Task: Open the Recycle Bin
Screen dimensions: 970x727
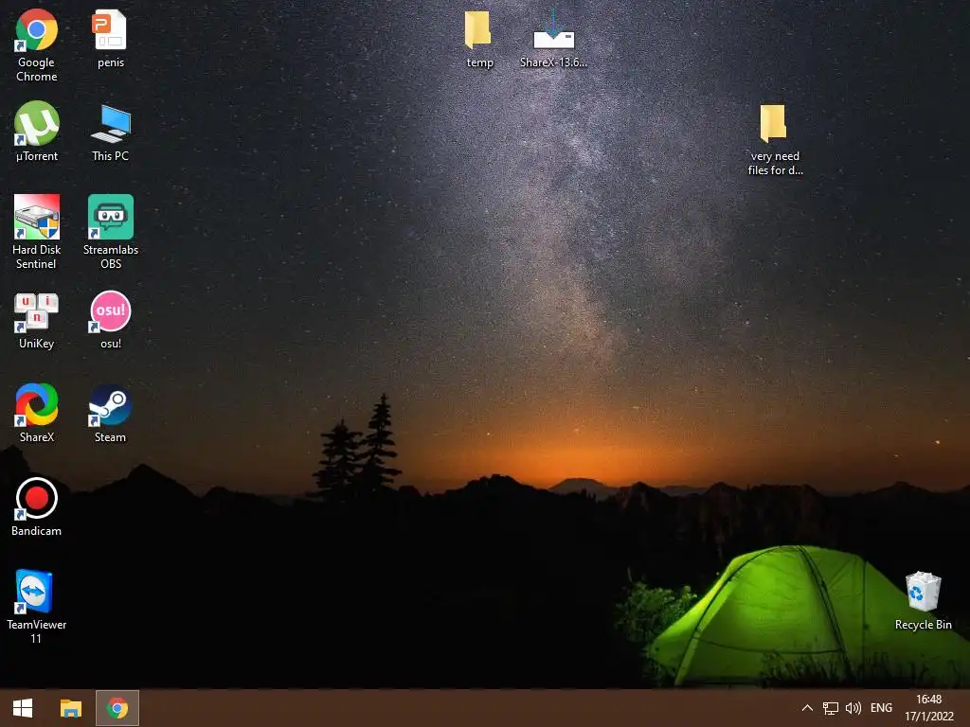Action: (923, 601)
